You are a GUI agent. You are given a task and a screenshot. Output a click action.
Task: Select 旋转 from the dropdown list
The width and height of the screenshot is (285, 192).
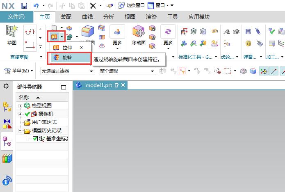(x=71, y=57)
